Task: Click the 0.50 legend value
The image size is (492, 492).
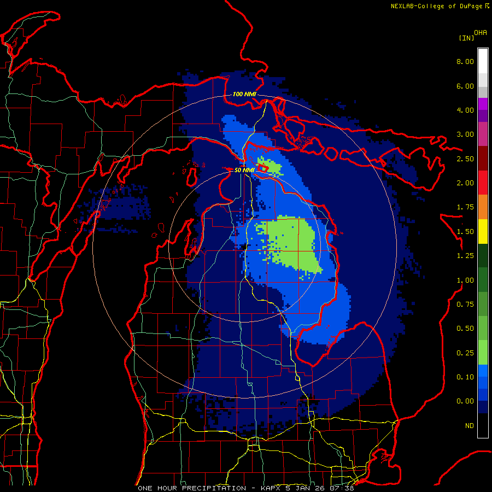Action: [465, 329]
